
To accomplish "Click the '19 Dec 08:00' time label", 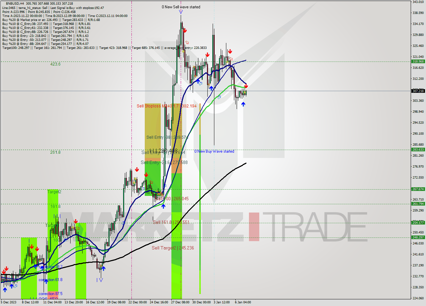I will (x=116, y=302).
